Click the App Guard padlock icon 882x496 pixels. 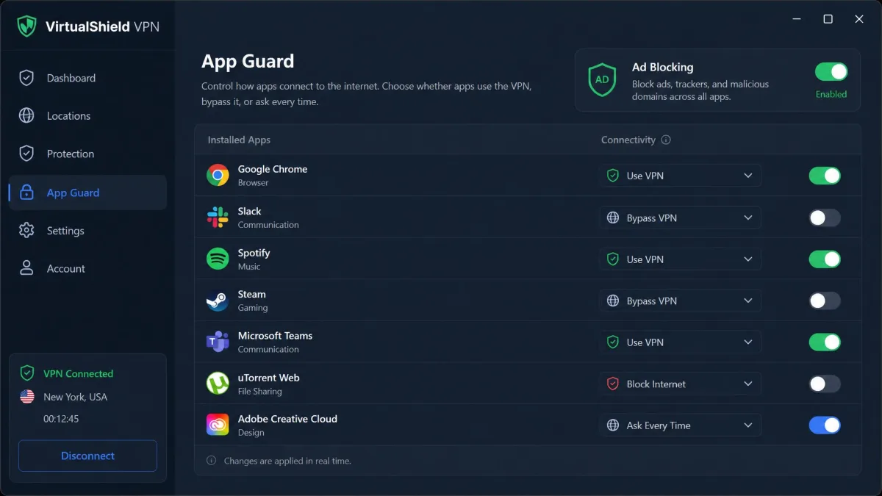click(x=26, y=193)
